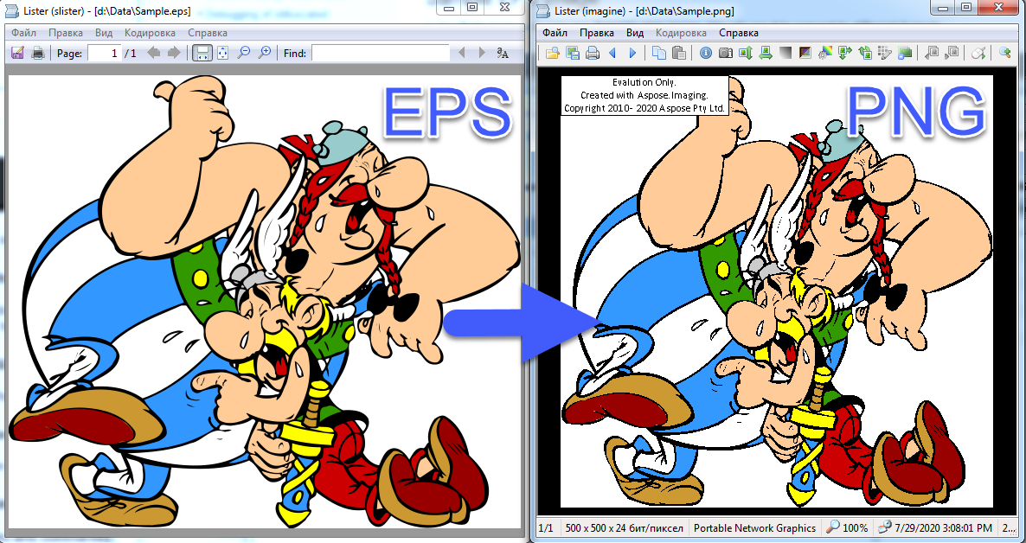Click zoom in magnifier icon in imagine
Viewport: 1026px width, 543px height.
point(1005,53)
